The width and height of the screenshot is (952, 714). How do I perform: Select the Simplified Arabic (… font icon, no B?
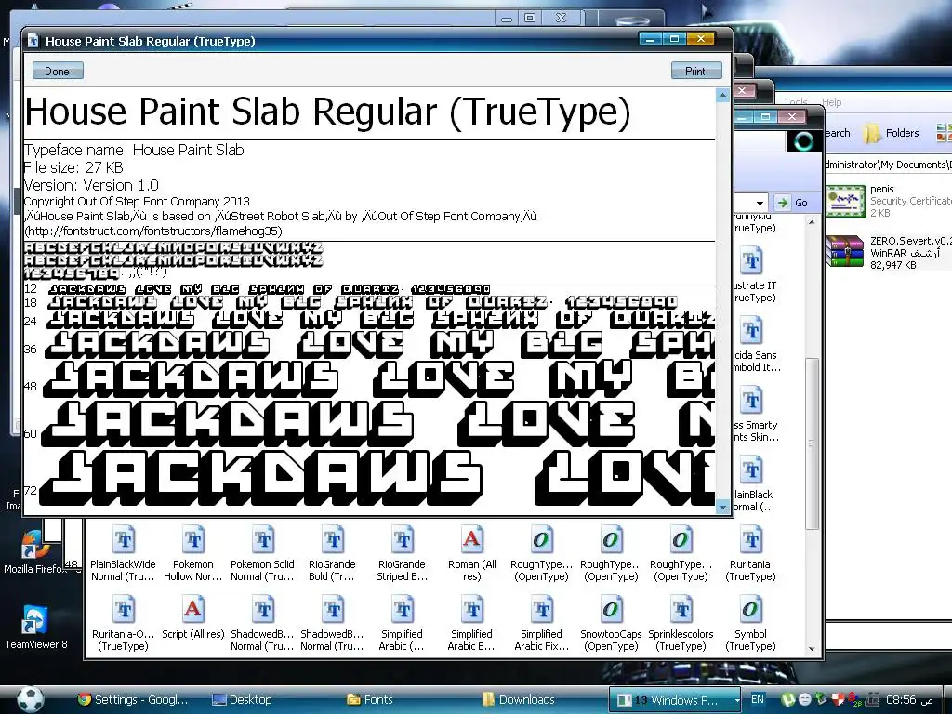pos(402,609)
